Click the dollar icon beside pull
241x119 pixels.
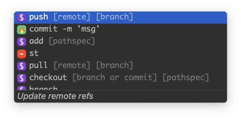point(22,66)
